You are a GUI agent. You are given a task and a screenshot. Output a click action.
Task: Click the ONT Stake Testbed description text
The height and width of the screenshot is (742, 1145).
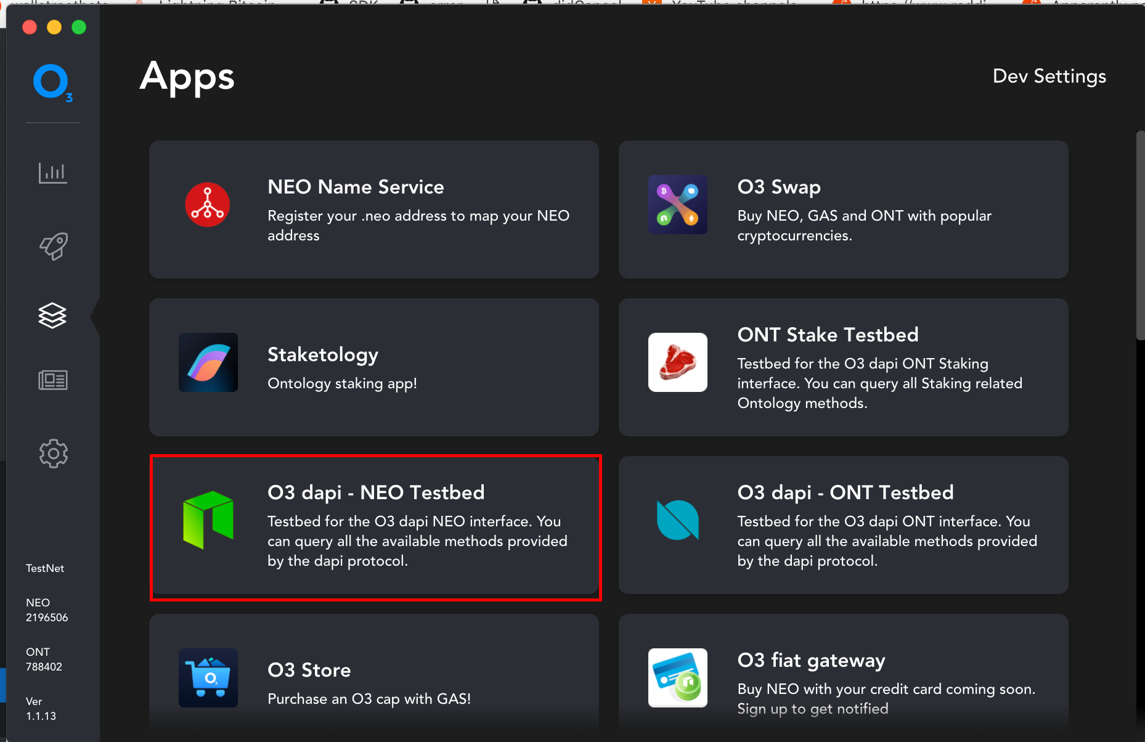tap(880, 383)
